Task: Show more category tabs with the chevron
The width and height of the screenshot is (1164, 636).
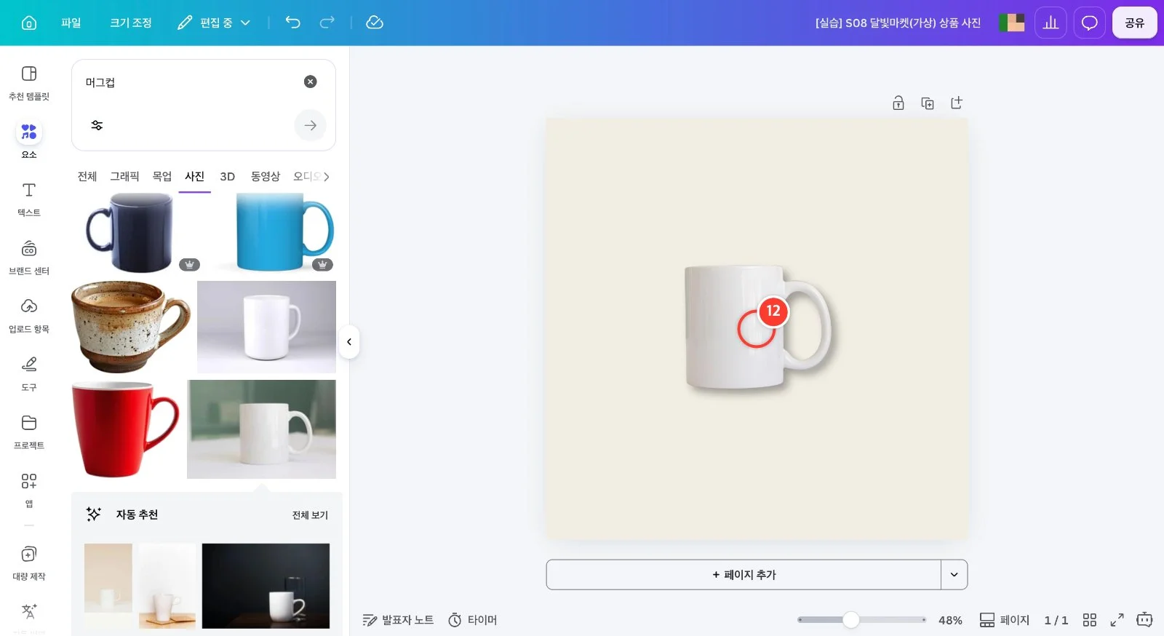Action: pos(327,176)
